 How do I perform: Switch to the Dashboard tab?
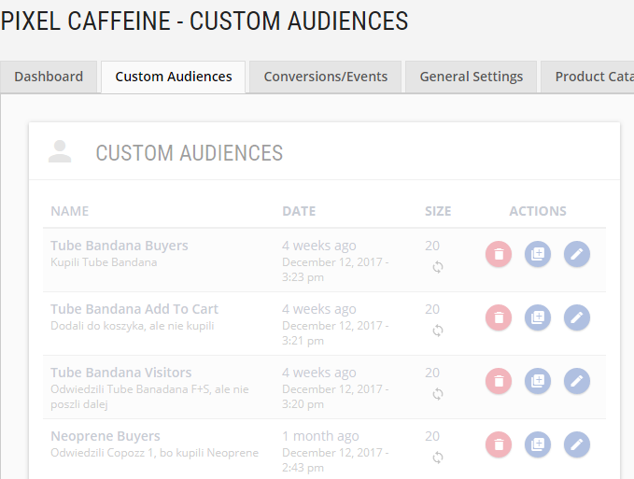pyautogui.click(x=49, y=77)
